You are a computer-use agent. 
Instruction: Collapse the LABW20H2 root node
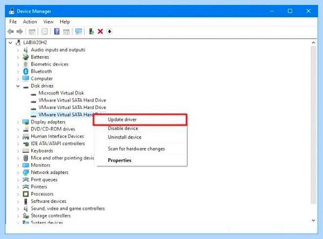coord(10,43)
